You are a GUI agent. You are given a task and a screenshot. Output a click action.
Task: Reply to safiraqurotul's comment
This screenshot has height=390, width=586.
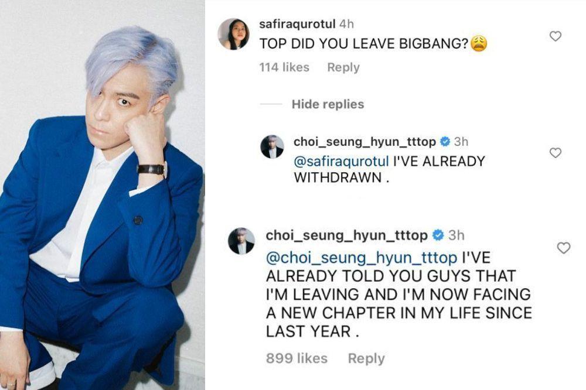tap(343, 67)
